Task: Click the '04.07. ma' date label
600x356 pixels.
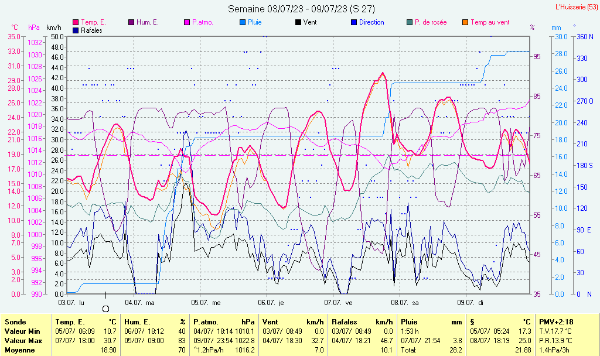Action: (x=139, y=303)
